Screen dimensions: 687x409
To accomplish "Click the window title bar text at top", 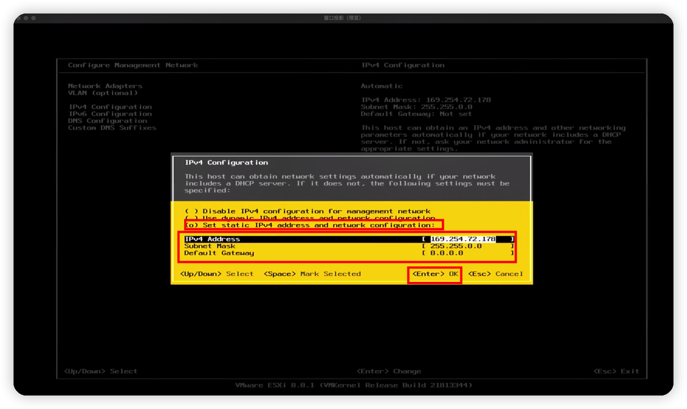I will coord(342,18).
